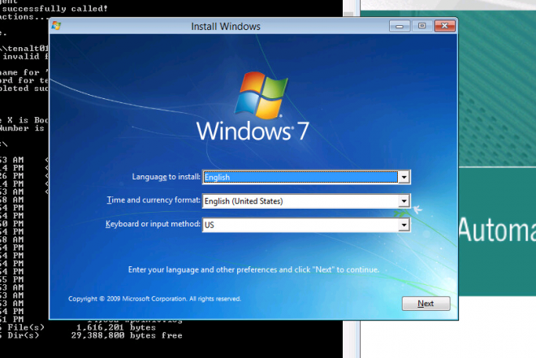Maximize the Install Windows dialog
This screenshot has width=536, height=358.
point(421,26)
